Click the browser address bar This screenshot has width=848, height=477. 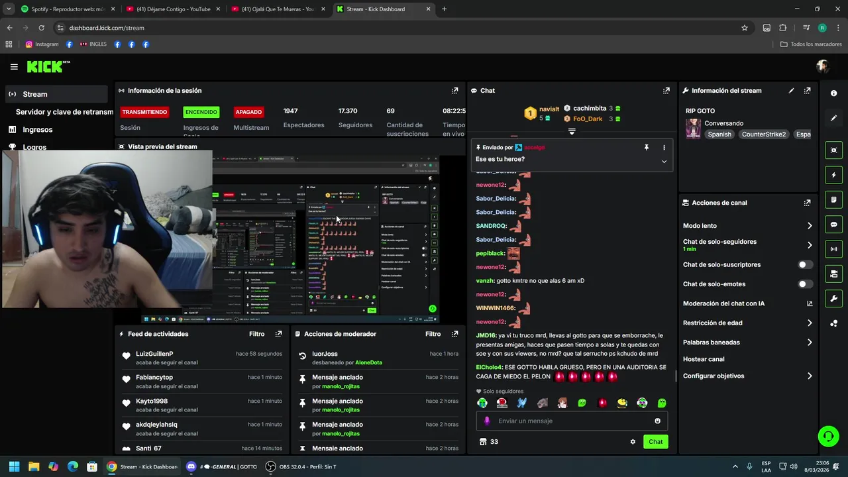coord(397,28)
